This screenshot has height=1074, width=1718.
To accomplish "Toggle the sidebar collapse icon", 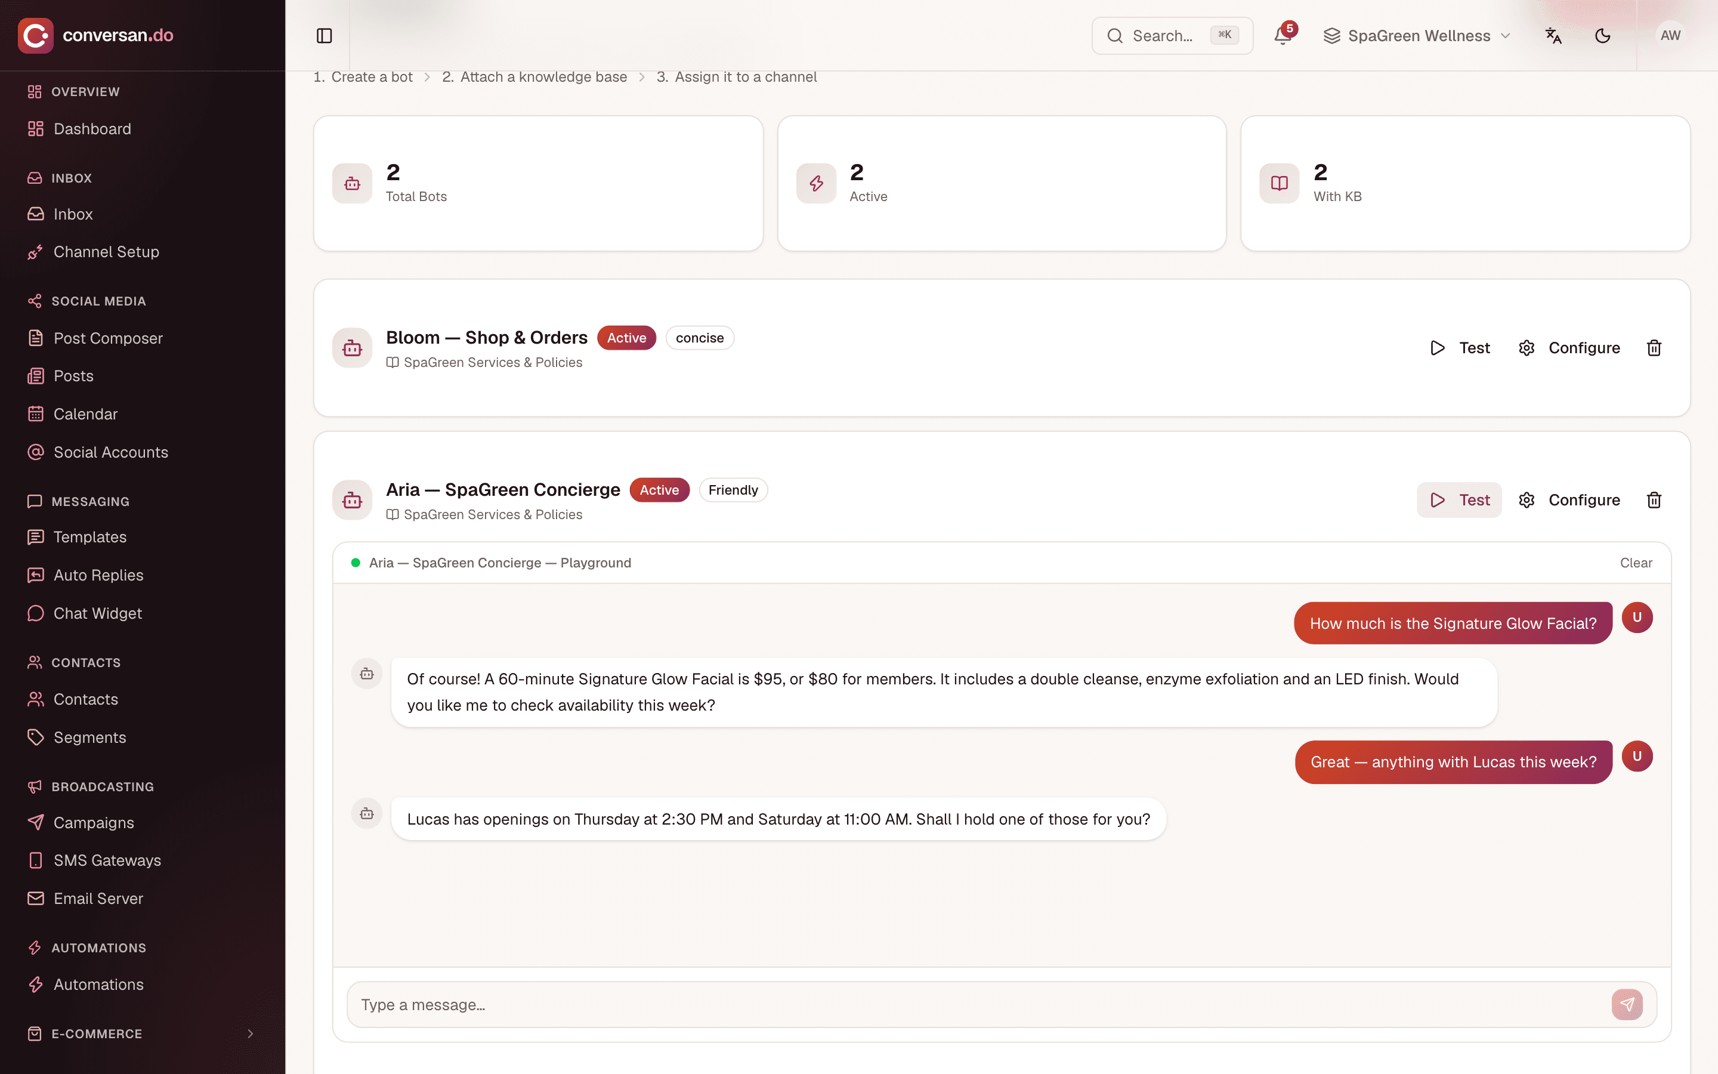I will [325, 36].
